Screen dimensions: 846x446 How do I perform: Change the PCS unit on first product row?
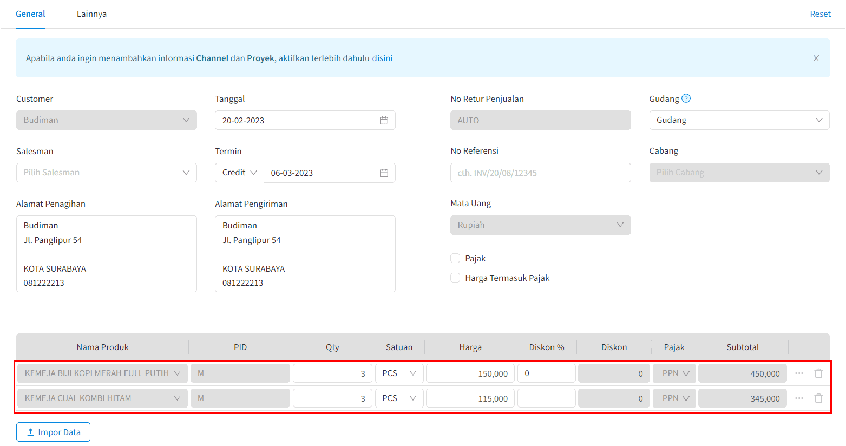[399, 373]
